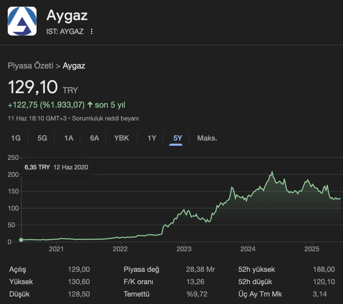Click the green chart start point marker
The width and height of the screenshot is (343, 304).
21,240
